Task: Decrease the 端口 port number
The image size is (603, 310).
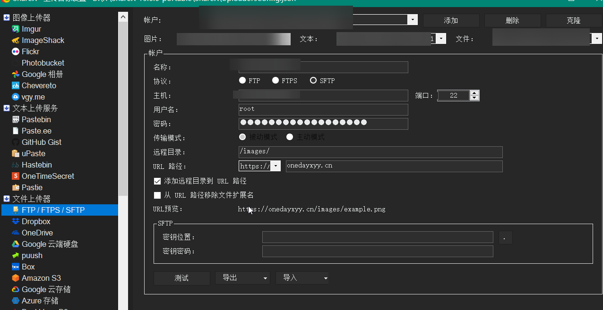Action: [x=474, y=98]
